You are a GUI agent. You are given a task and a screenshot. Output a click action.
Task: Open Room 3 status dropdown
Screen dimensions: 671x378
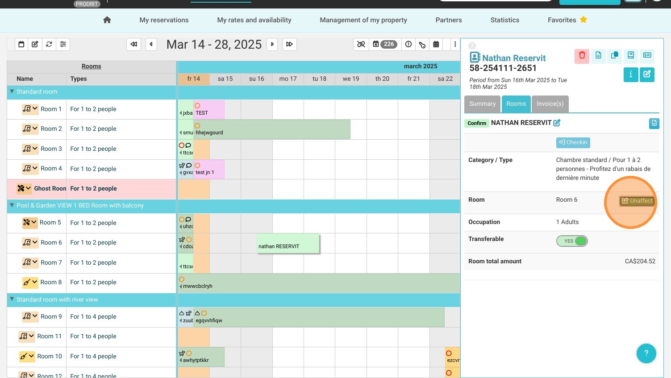click(30, 149)
